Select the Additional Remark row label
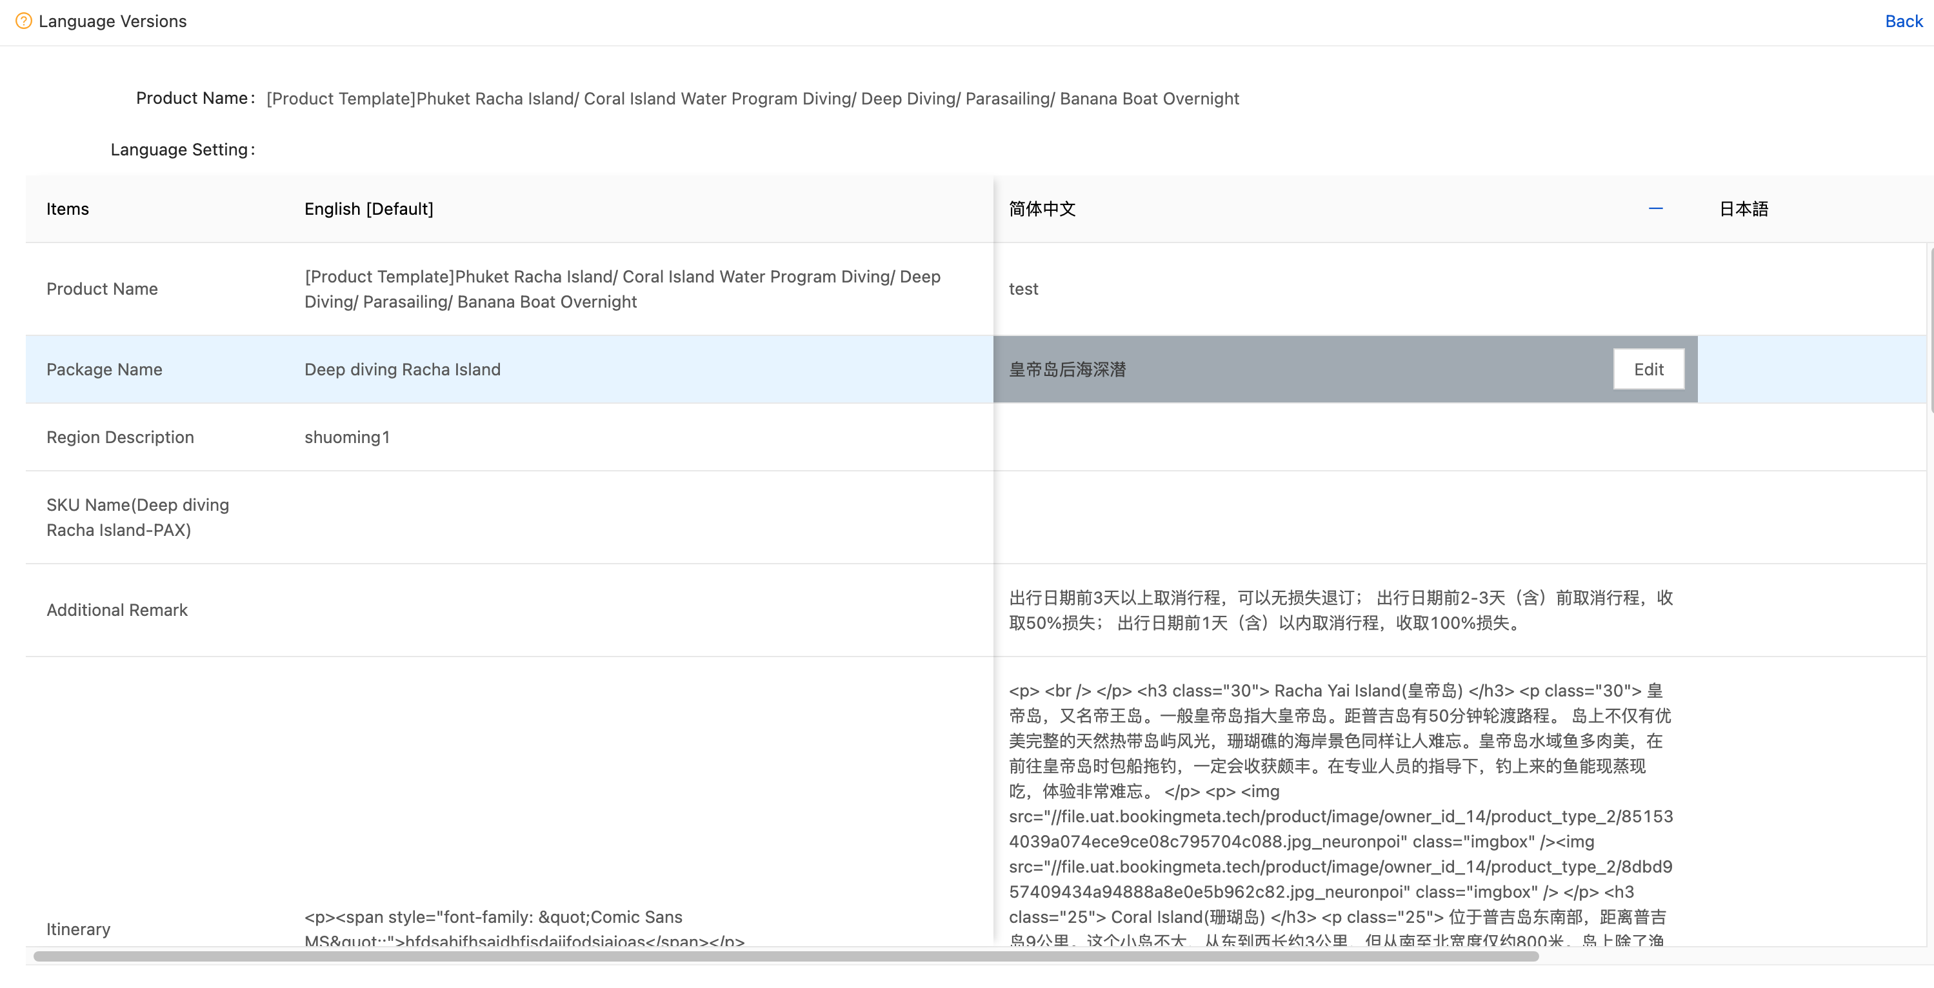Screen dimensions: 1934x988 pyautogui.click(x=116, y=609)
